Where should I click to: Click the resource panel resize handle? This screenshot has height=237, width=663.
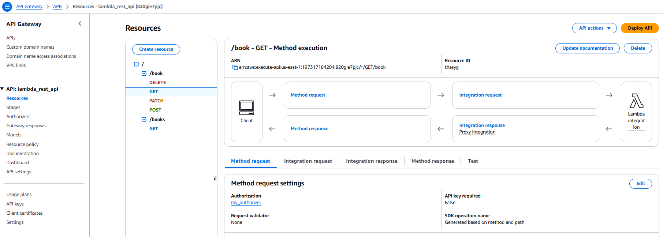coord(215,179)
